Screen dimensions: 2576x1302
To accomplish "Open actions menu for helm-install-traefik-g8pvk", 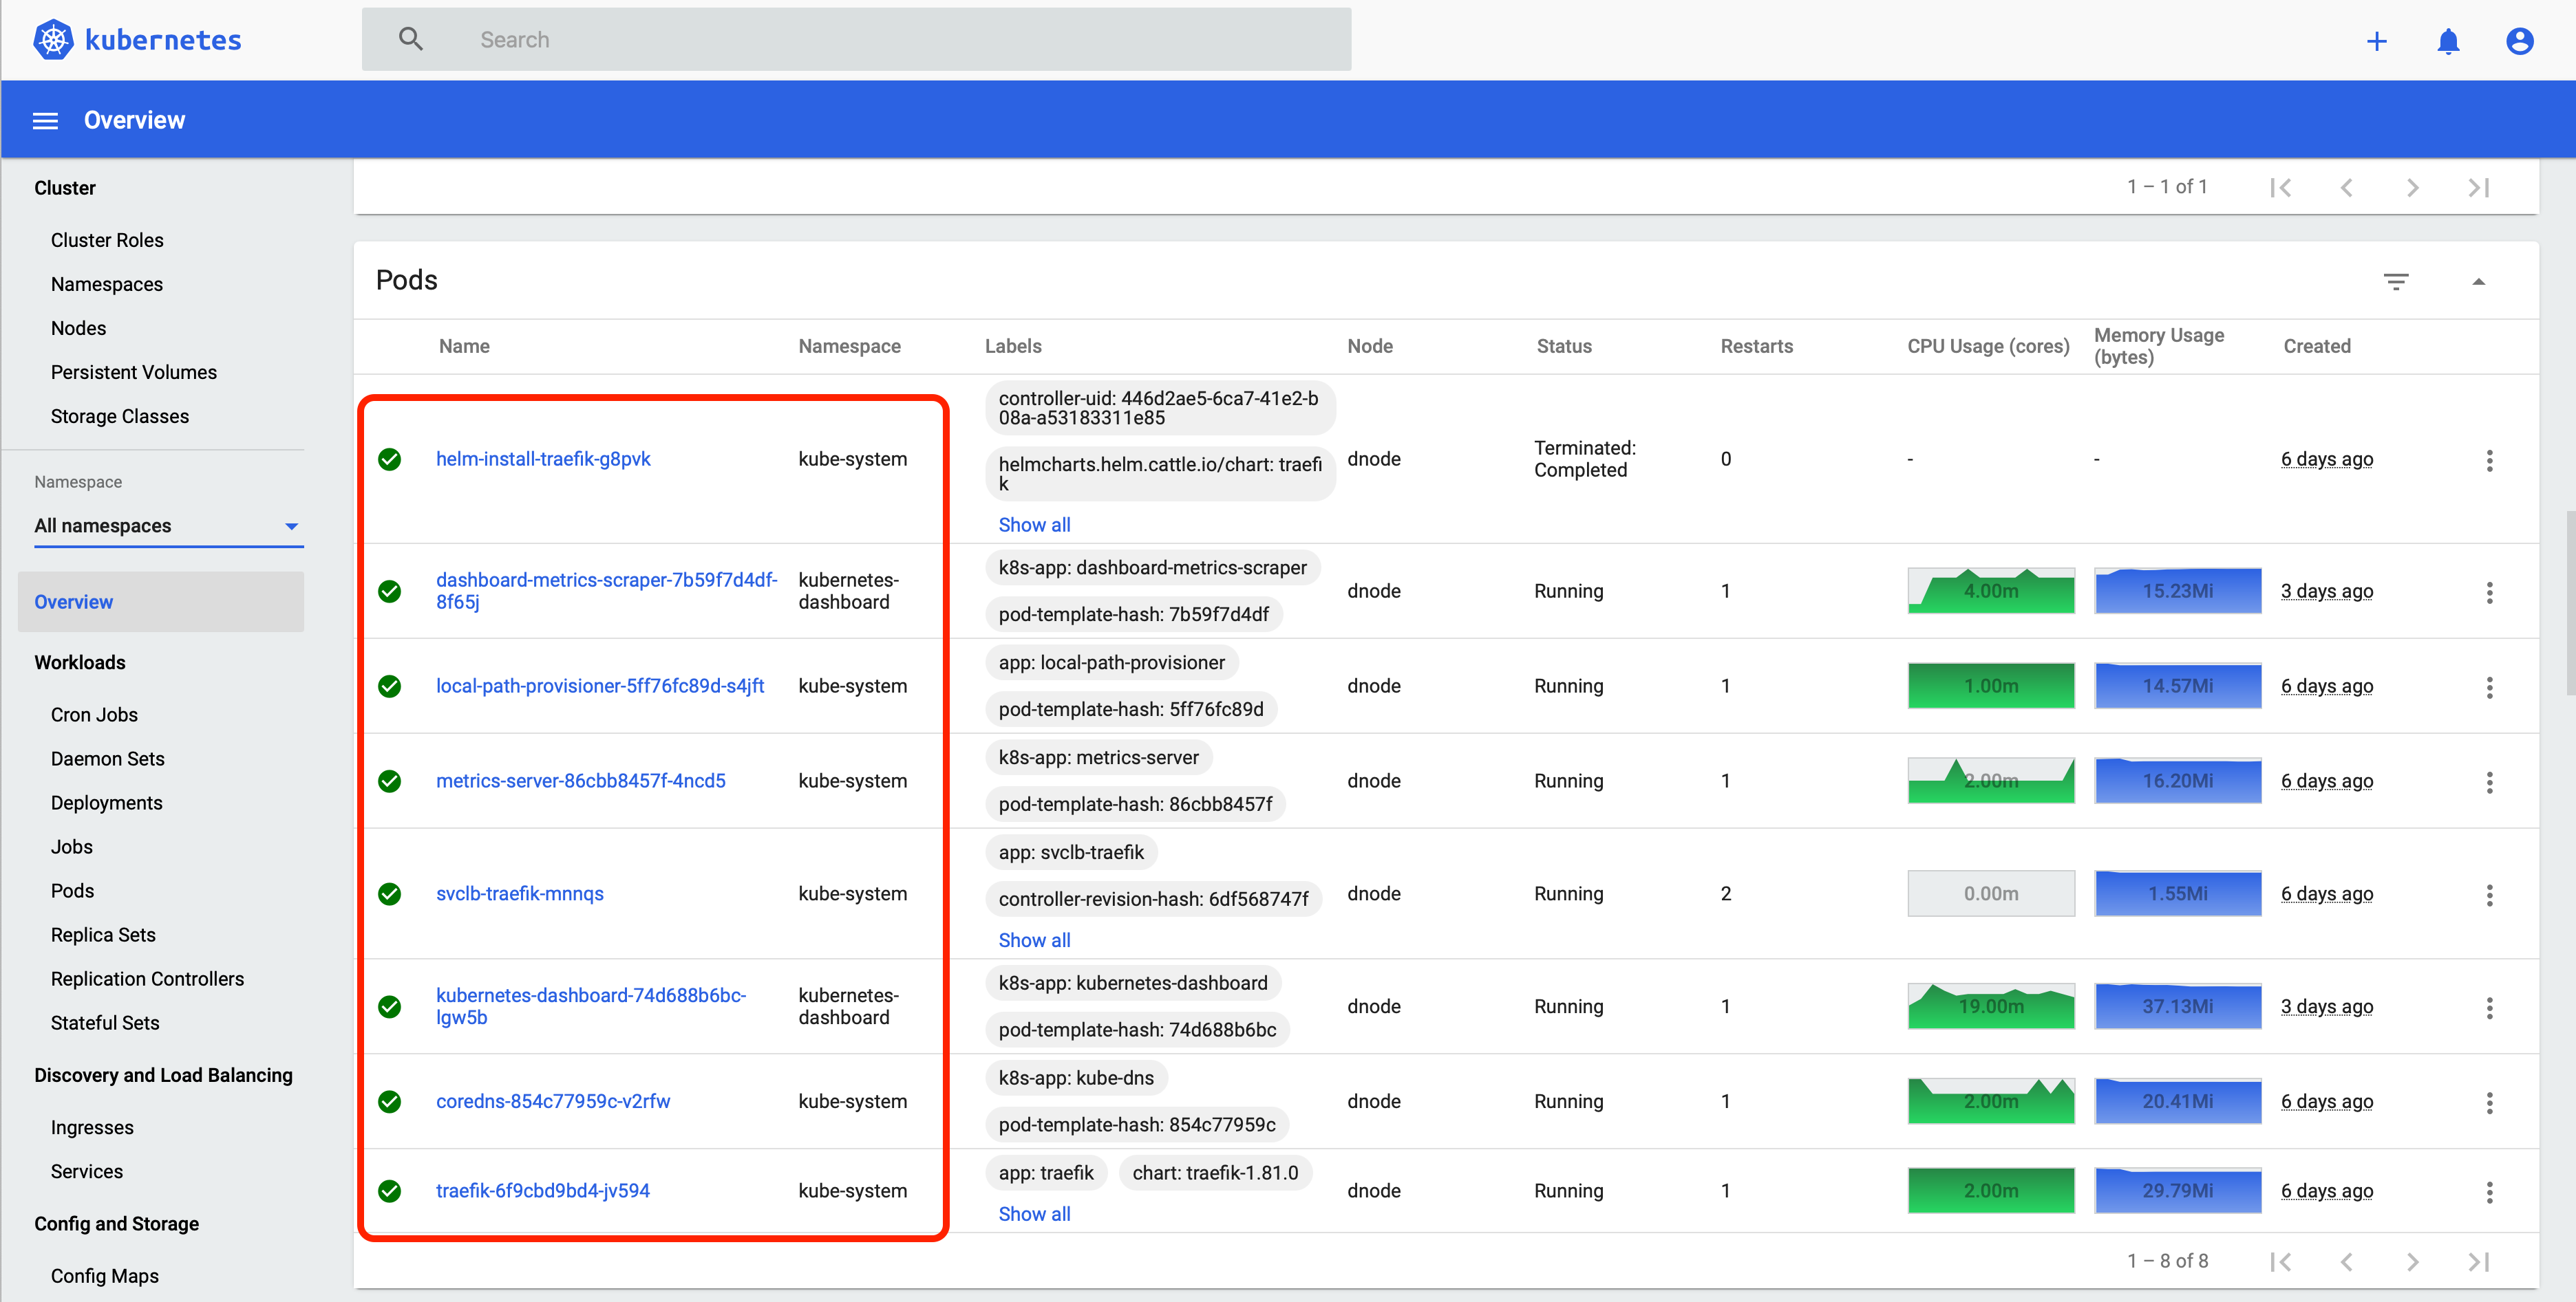I will click(x=2490, y=459).
